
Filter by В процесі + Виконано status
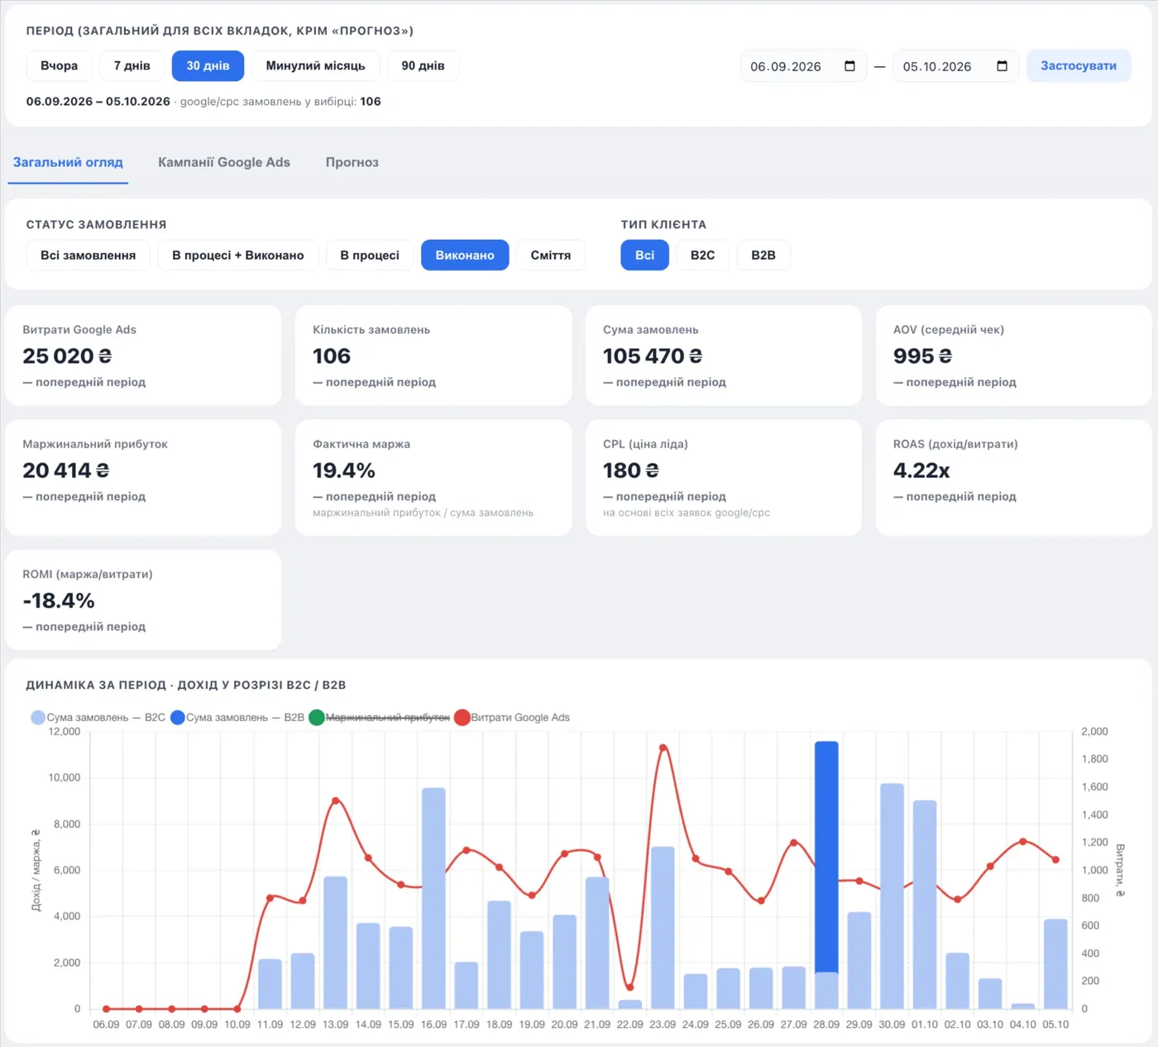pos(238,256)
